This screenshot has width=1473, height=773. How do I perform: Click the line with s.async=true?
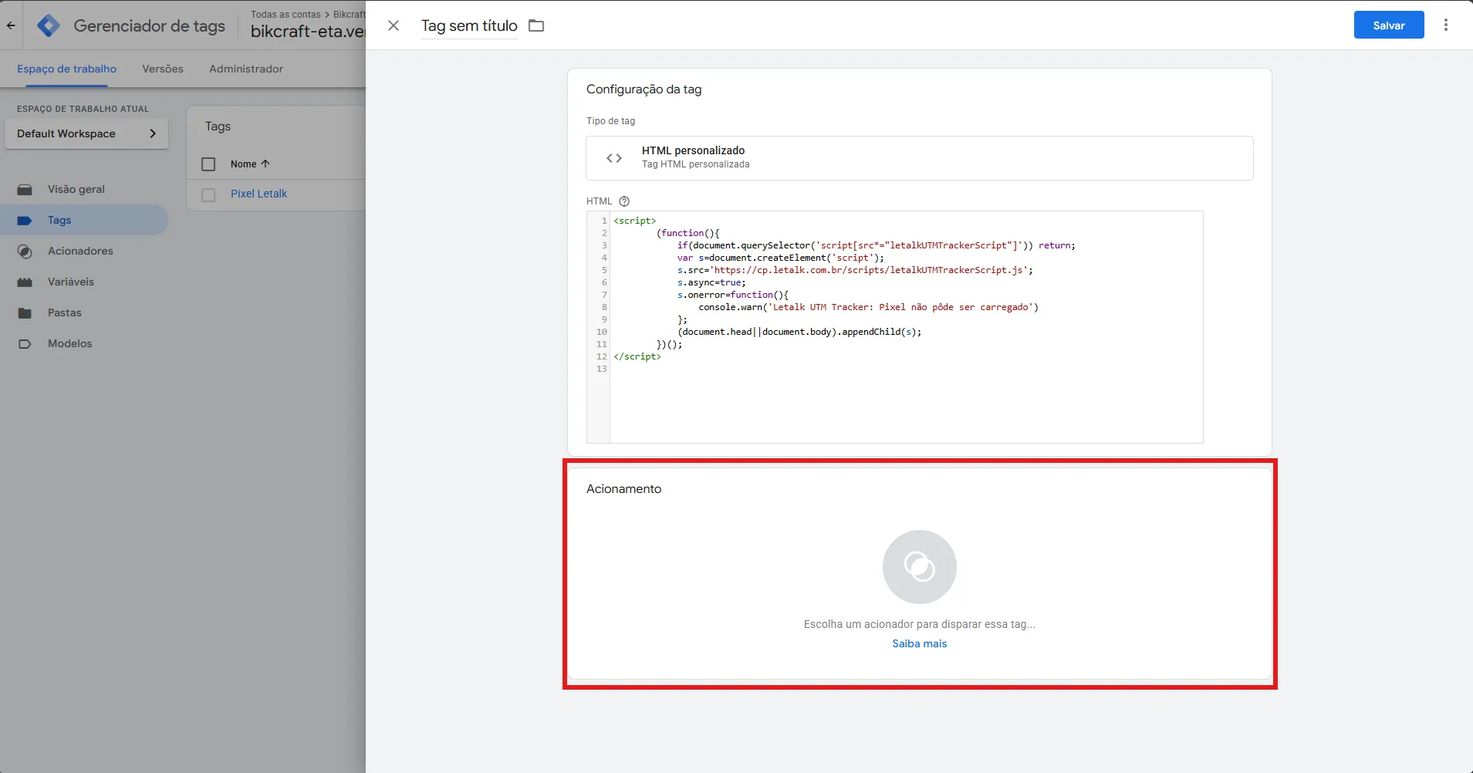click(x=711, y=282)
